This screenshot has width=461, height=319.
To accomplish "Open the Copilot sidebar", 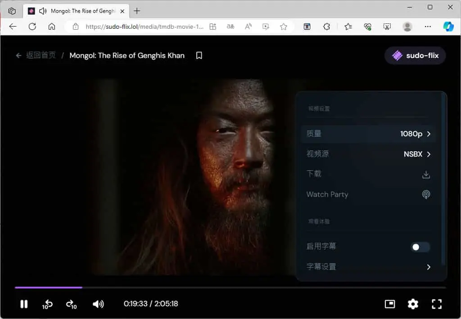I will [448, 27].
